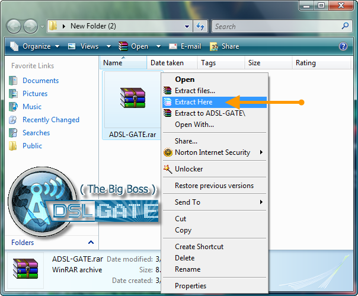Expand the address bar history dropdown
Viewport: 358px width, 296px height.
coord(187,27)
